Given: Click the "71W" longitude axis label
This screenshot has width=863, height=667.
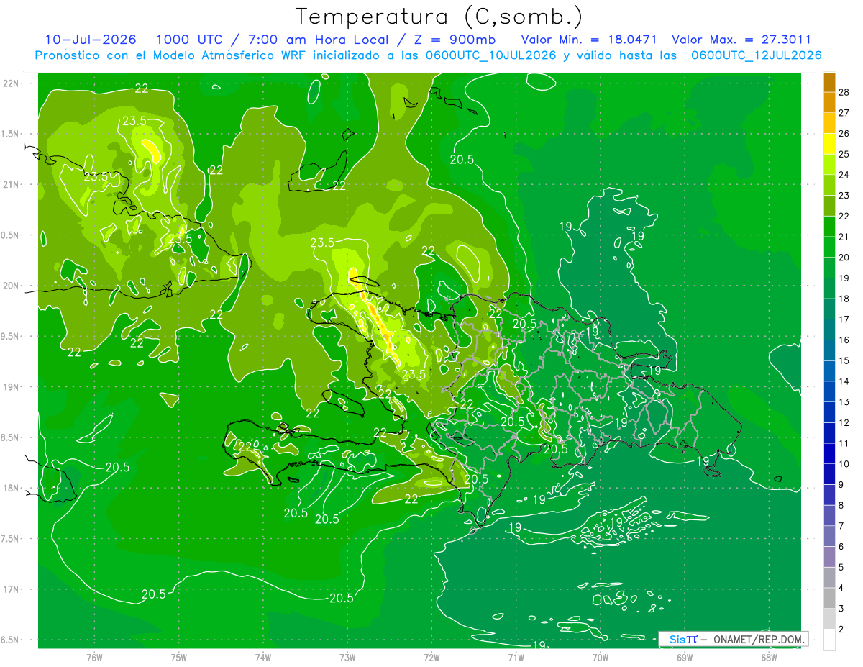Looking at the screenshot, I should pyautogui.click(x=516, y=657).
